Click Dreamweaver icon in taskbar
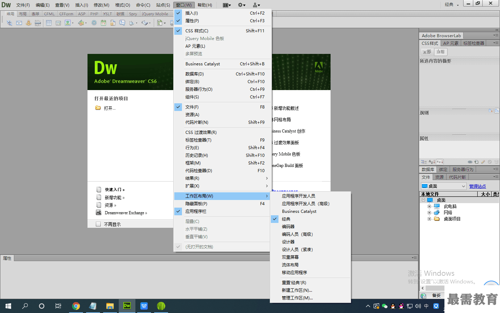Screen dimensions: 500x313 (127, 306)
